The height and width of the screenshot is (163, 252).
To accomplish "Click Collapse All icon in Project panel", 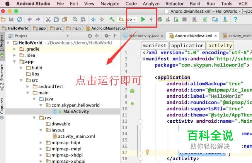I will click(97, 36).
